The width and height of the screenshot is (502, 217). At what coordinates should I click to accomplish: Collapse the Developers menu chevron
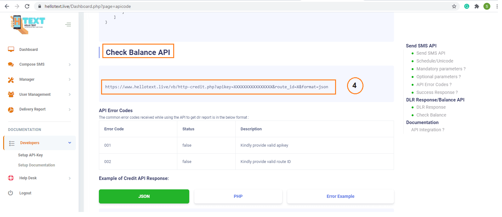tap(70, 143)
